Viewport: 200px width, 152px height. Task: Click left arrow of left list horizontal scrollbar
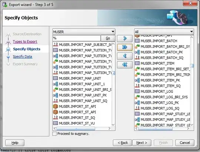tap(55, 129)
